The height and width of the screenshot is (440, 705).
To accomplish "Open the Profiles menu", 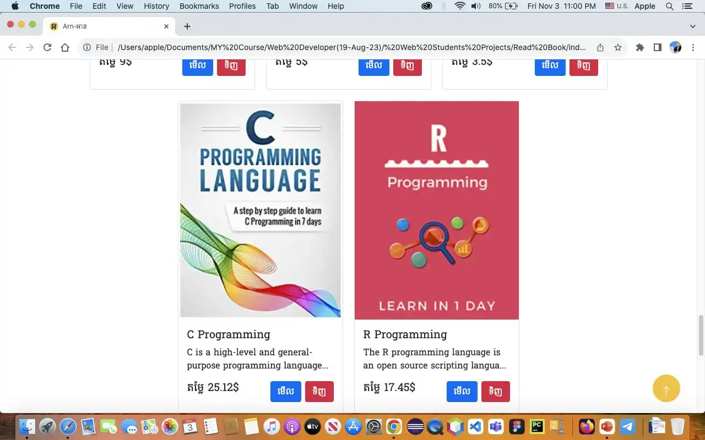I will (x=242, y=6).
